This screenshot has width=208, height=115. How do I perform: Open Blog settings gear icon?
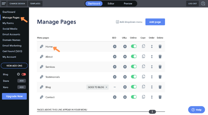(18, 74)
